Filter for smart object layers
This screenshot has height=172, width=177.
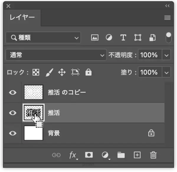pos(153,38)
